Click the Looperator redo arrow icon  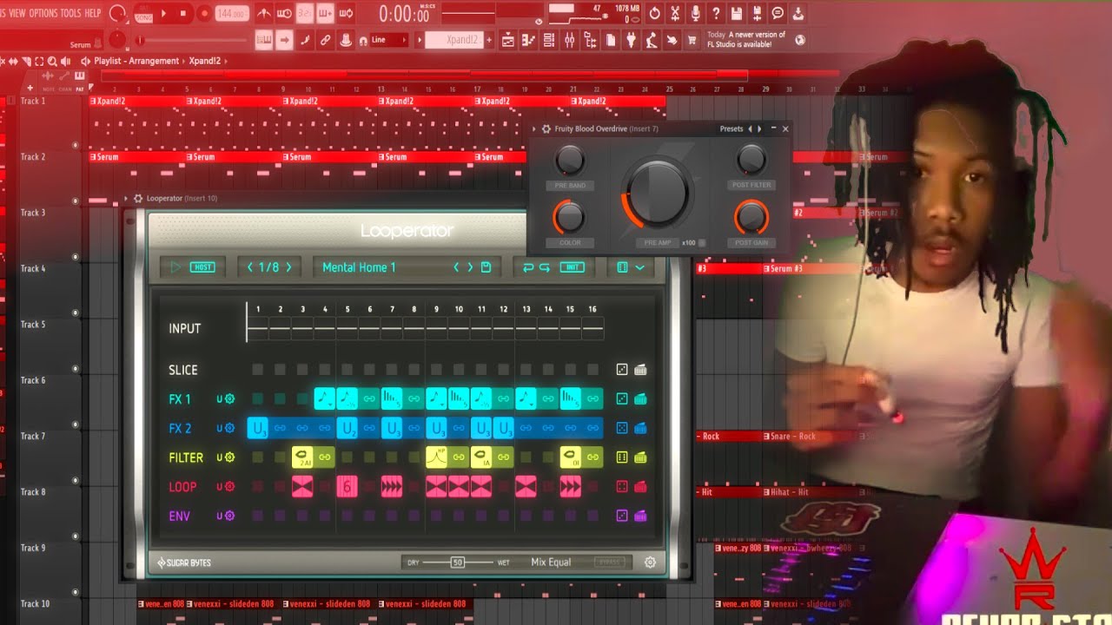click(x=545, y=267)
